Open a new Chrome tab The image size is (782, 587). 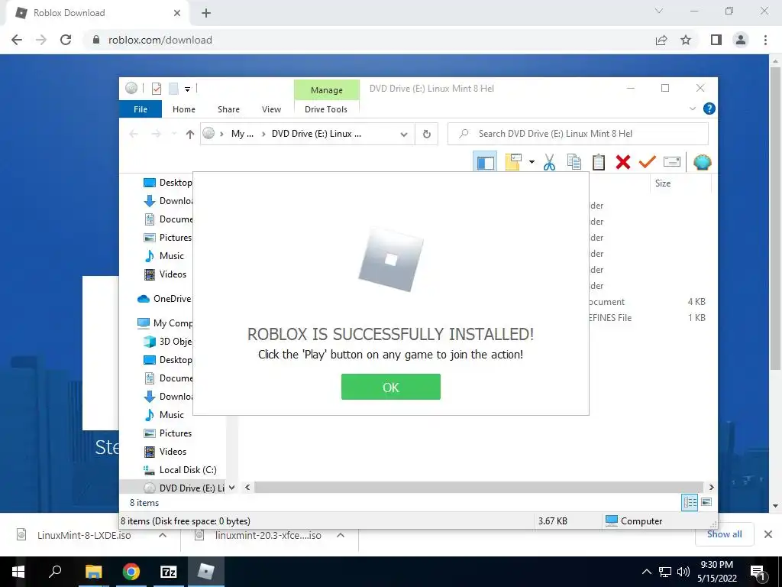coord(206,14)
